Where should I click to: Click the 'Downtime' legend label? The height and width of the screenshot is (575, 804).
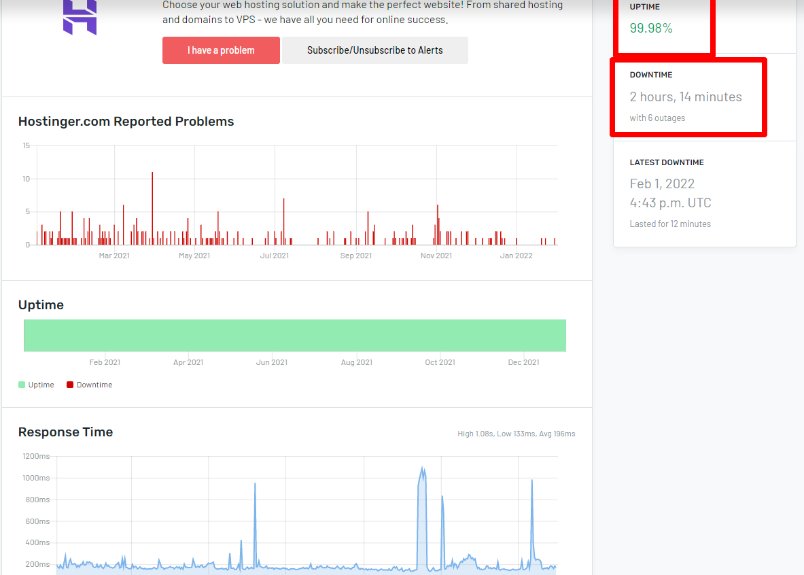coord(94,385)
